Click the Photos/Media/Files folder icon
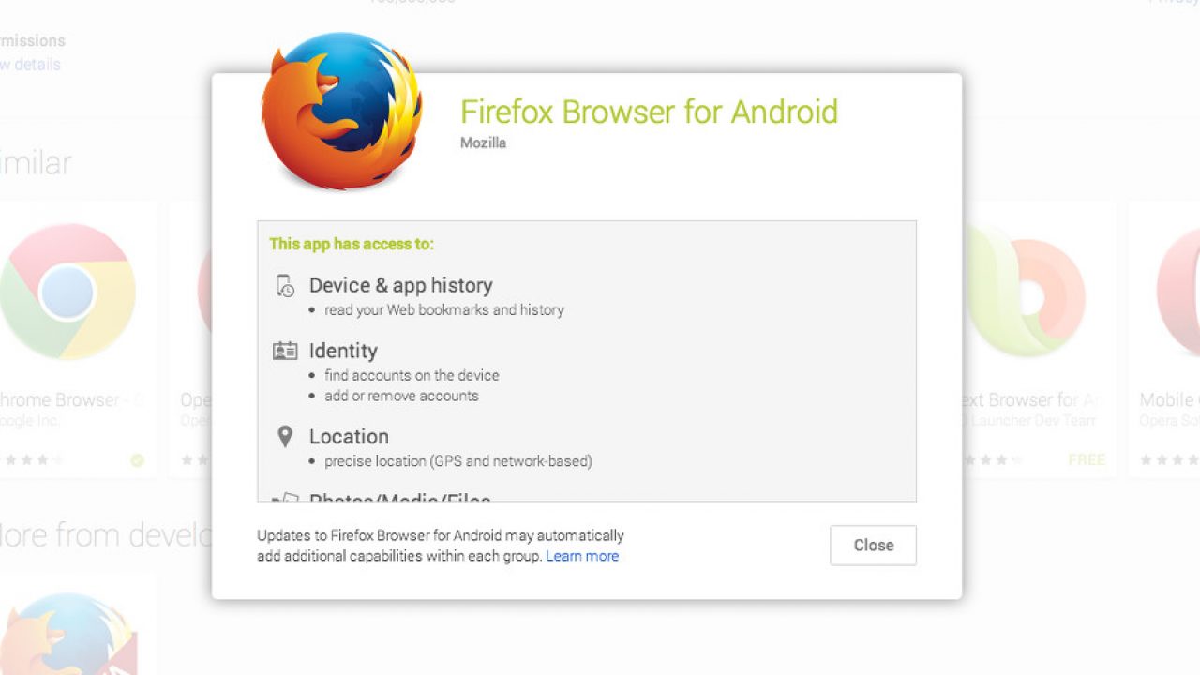 point(285,498)
